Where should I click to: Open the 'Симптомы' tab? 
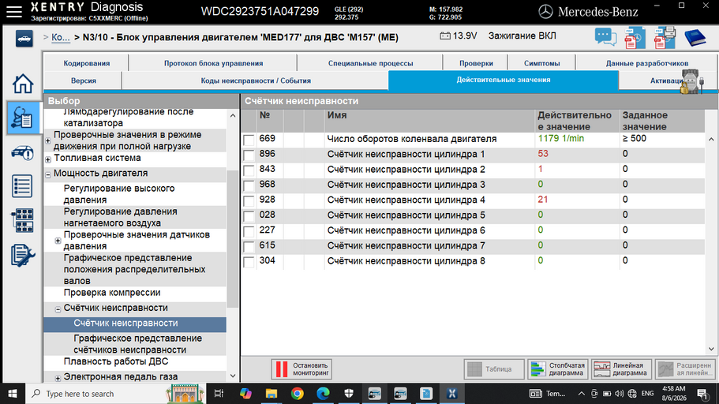(x=541, y=63)
